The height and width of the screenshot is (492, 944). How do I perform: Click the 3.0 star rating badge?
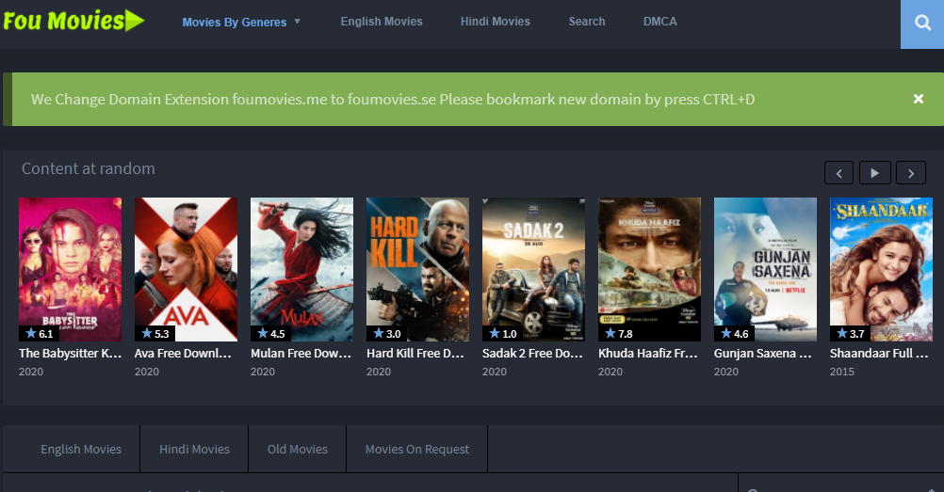click(386, 333)
